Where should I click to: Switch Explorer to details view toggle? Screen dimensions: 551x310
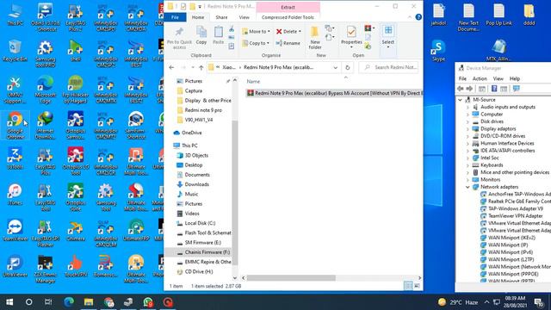coord(408,286)
